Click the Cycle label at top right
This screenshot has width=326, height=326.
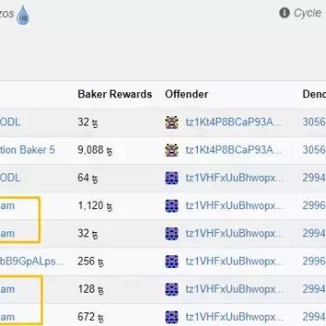coord(307,13)
